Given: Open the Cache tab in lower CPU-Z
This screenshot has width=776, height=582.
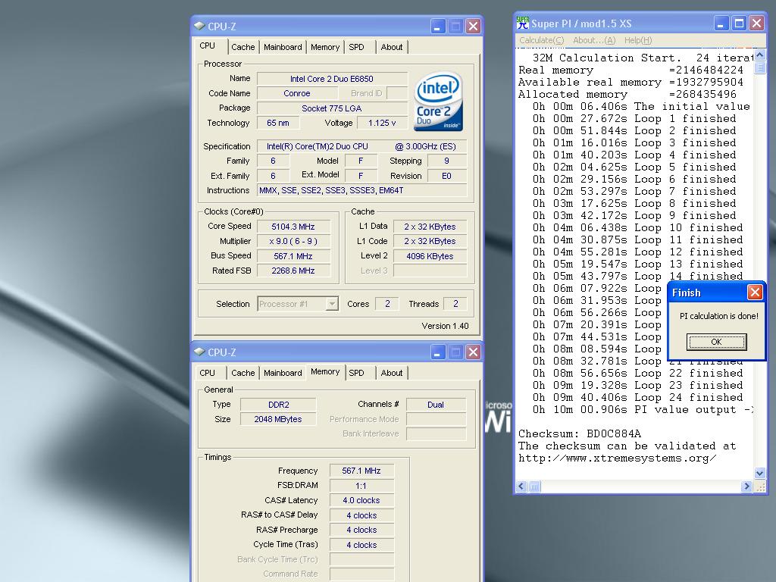Looking at the screenshot, I should [x=243, y=373].
